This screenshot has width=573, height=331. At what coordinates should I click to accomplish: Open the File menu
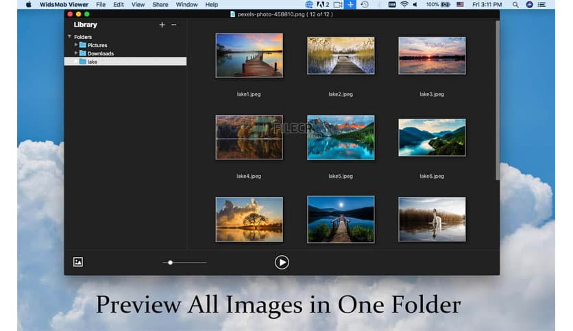click(101, 4)
